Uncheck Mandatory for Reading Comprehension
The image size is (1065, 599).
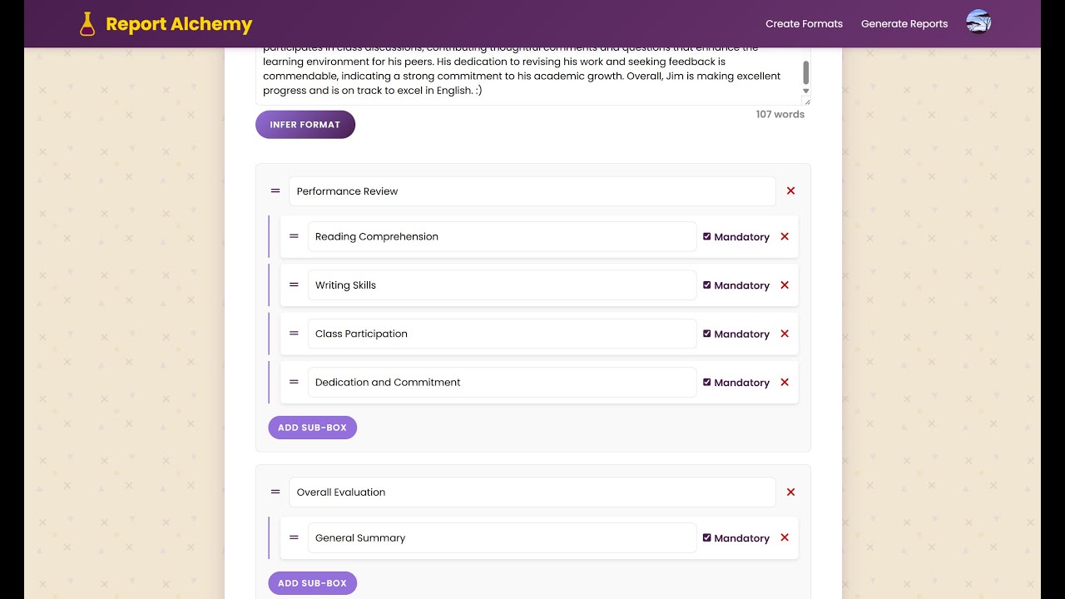pyautogui.click(x=706, y=236)
